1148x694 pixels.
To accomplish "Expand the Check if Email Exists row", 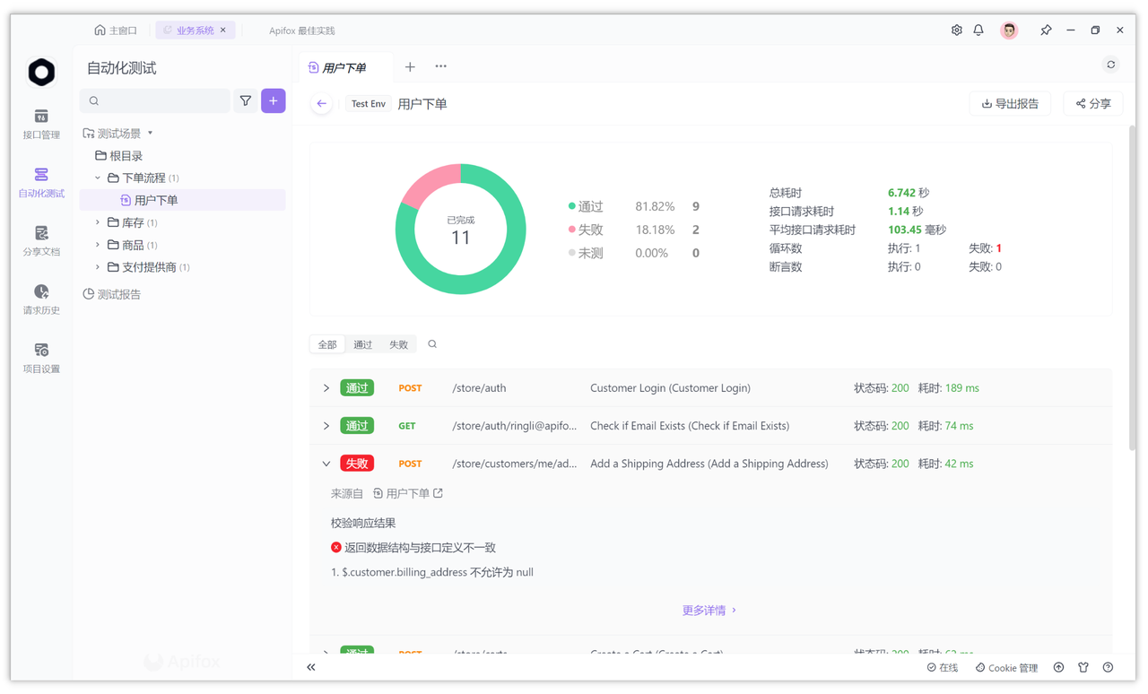I will pos(326,426).
